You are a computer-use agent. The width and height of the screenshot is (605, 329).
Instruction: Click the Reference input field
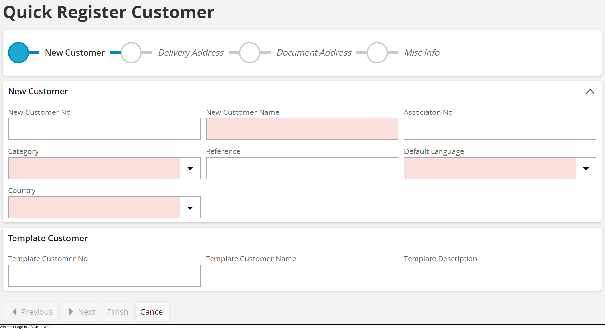302,168
